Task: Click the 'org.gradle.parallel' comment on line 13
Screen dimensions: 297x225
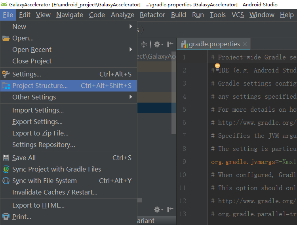Action: point(254,214)
